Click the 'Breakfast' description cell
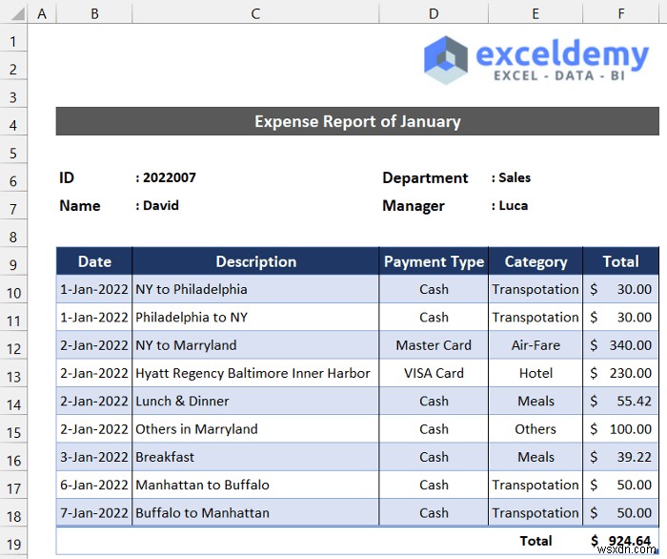The width and height of the screenshot is (667, 559). [255, 457]
